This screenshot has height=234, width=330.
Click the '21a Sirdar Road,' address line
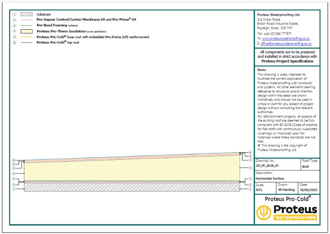coord(269,19)
